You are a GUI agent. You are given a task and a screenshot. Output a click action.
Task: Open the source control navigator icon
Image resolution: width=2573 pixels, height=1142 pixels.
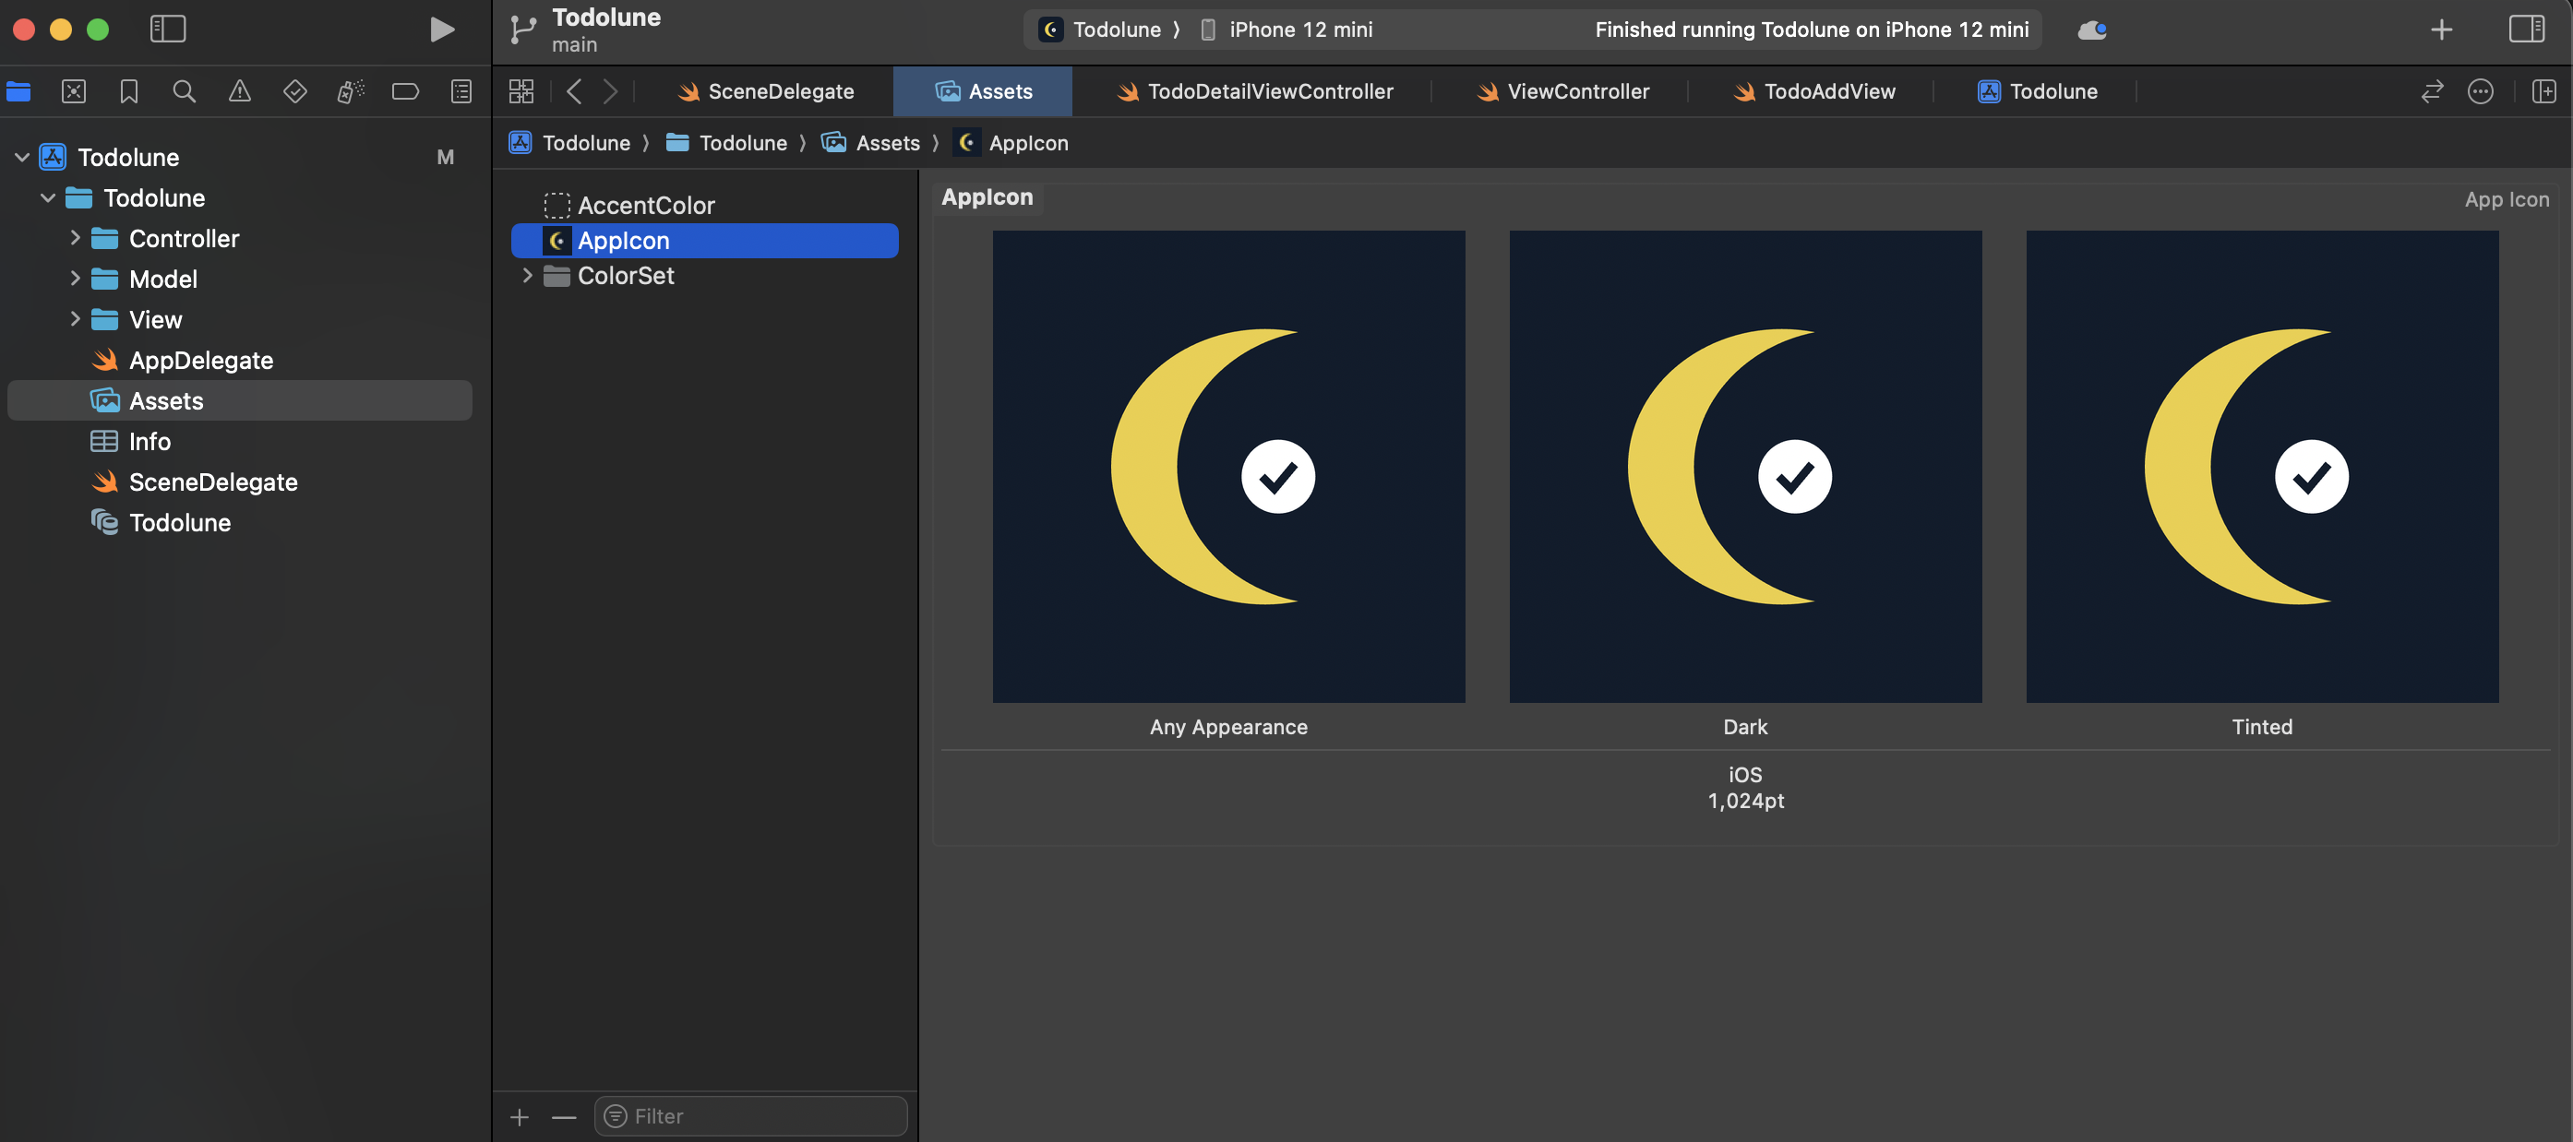tap(74, 92)
